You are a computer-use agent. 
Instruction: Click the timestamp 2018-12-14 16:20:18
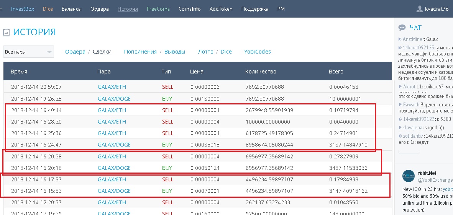click(36, 168)
